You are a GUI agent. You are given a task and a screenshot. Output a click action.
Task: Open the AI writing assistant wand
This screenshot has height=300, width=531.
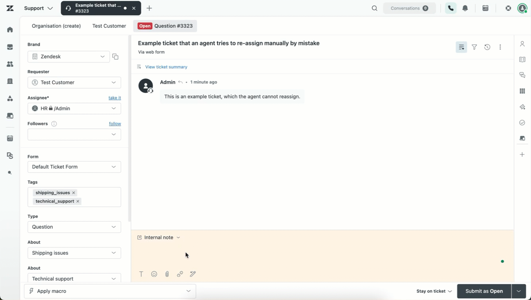pyautogui.click(x=193, y=274)
